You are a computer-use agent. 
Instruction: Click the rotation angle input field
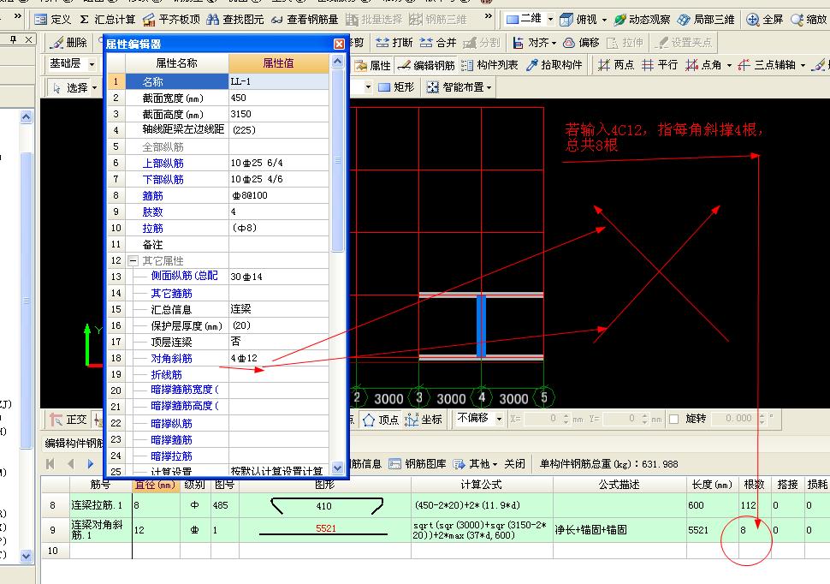[x=733, y=419]
